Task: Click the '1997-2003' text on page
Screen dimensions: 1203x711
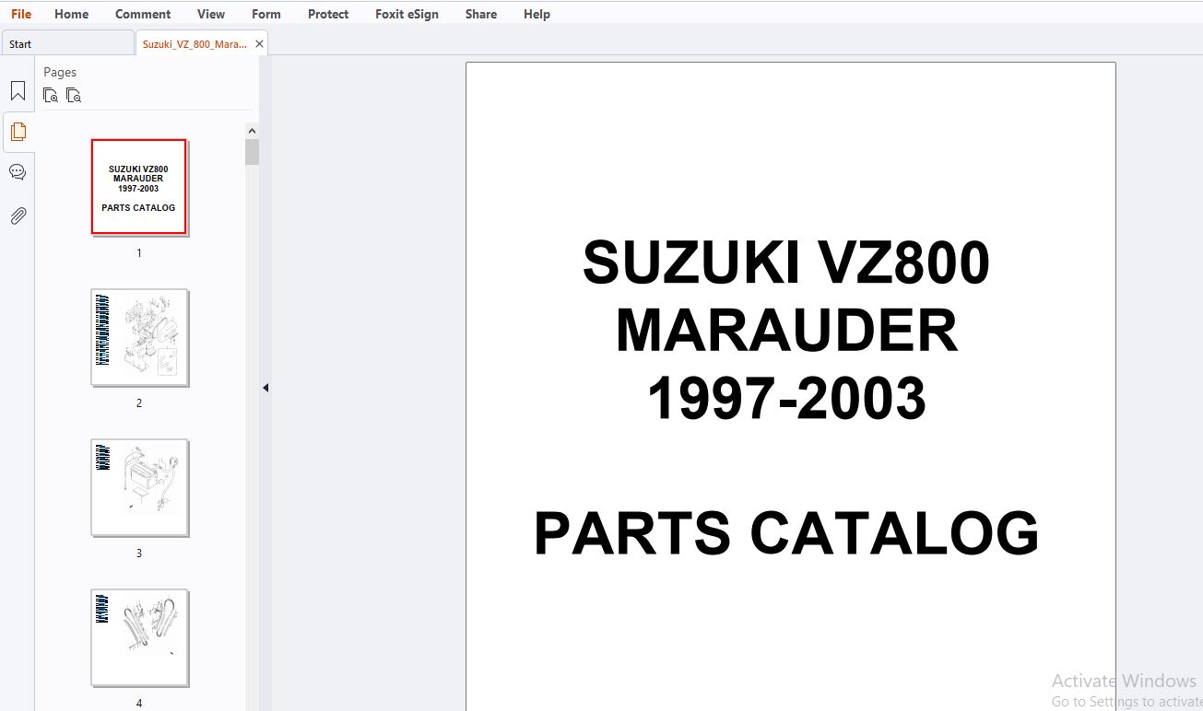Action: click(786, 398)
